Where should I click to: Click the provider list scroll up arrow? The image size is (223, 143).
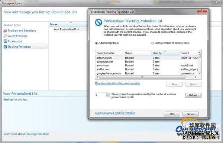coord(200,53)
